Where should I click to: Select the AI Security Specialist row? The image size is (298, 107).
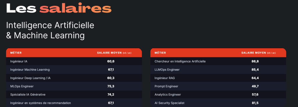[218, 103]
